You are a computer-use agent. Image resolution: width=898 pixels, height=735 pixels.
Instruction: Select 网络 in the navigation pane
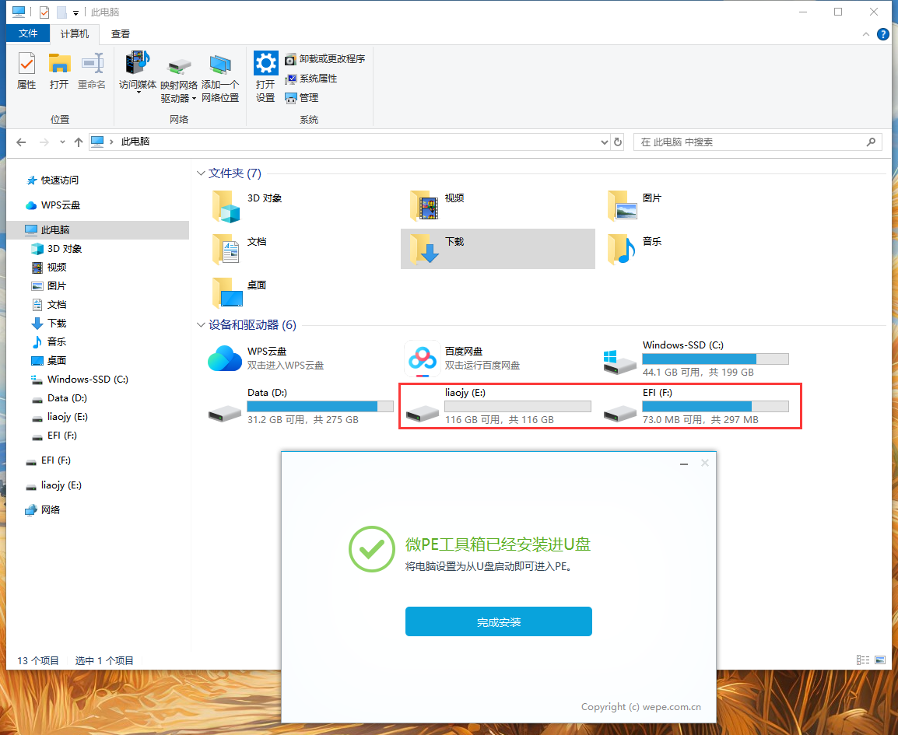pyautogui.click(x=43, y=509)
